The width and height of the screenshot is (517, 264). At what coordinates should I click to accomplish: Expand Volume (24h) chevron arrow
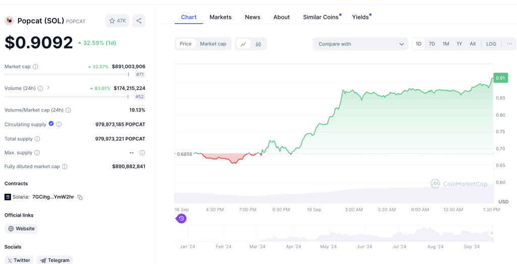coord(48,88)
